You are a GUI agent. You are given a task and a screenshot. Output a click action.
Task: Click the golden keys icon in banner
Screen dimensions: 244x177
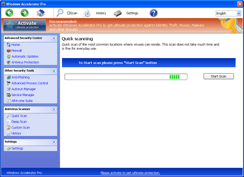click(231, 25)
